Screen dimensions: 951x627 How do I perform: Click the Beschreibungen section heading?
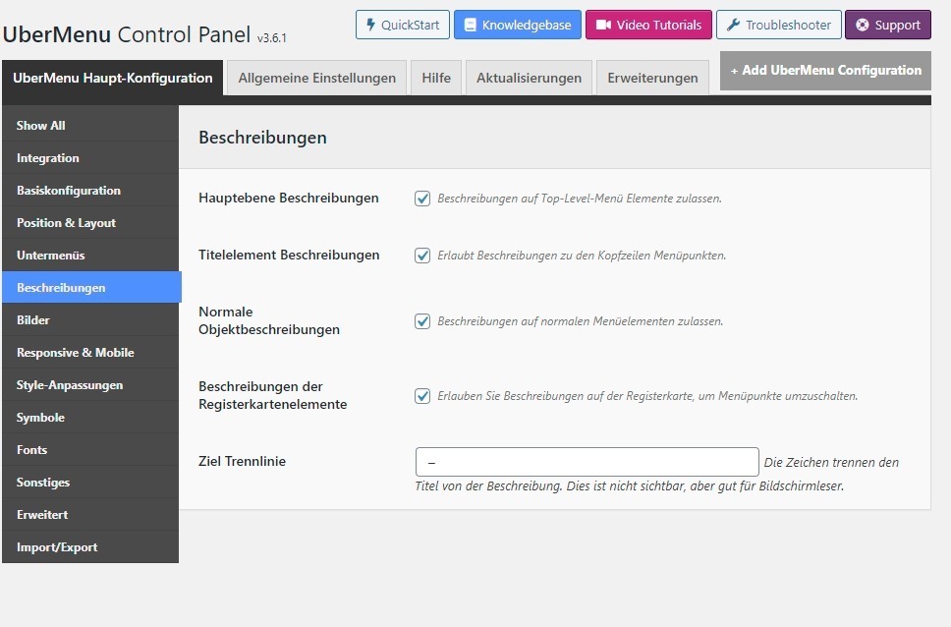coord(262,138)
